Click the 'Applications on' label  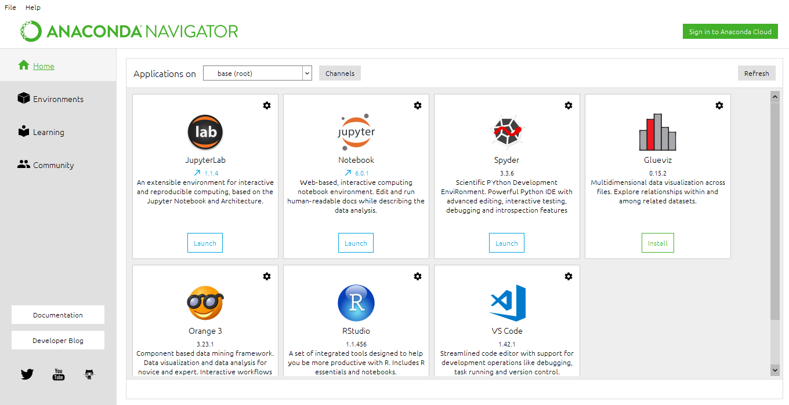(165, 74)
